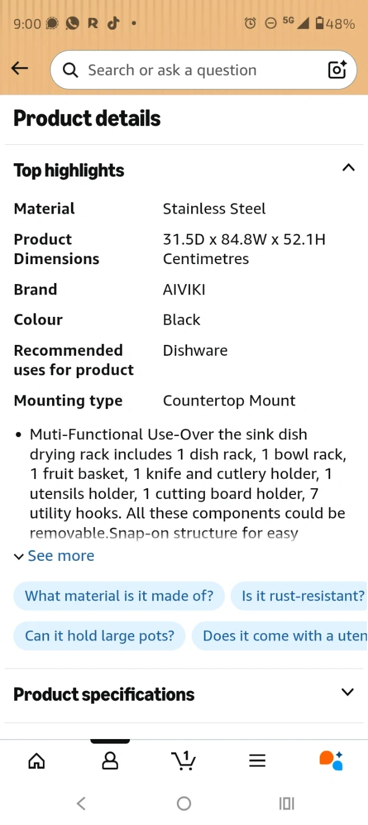Image resolution: width=368 pixels, height=825 pixels.
Task: Open the shopping cart icon
Action: [x=183, y=760]
